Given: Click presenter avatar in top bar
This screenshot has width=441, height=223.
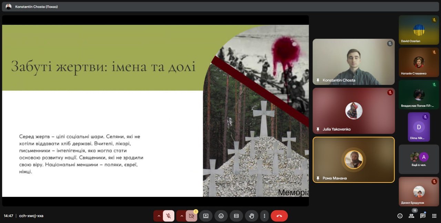Looking at the screenshot, I should click(x=9, y=7).
